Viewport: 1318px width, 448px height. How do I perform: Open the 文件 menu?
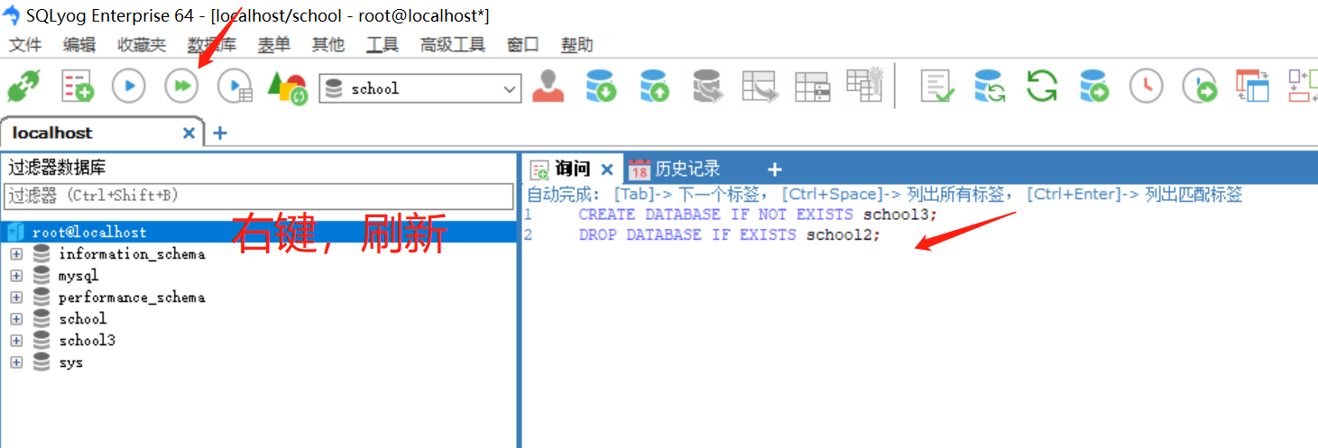coord(25,44)
